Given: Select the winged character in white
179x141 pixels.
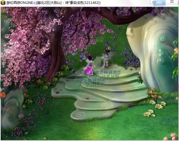Looking at the screenshot, I should pyautogui.click(x=108, y=57).
